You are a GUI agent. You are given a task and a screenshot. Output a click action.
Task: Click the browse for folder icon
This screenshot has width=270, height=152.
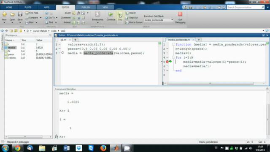point(16,31)
